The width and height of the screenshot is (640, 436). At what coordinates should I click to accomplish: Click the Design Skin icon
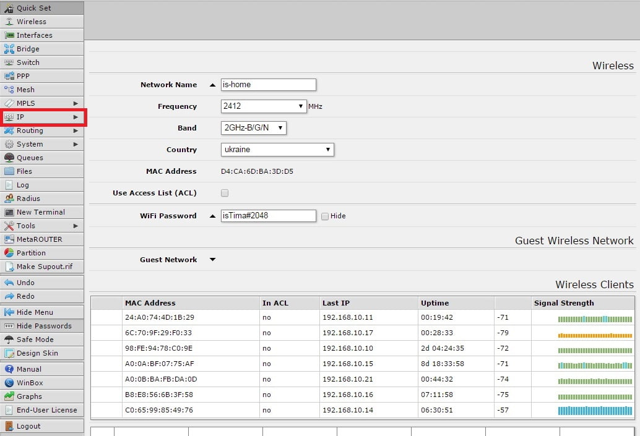[9, 353]
